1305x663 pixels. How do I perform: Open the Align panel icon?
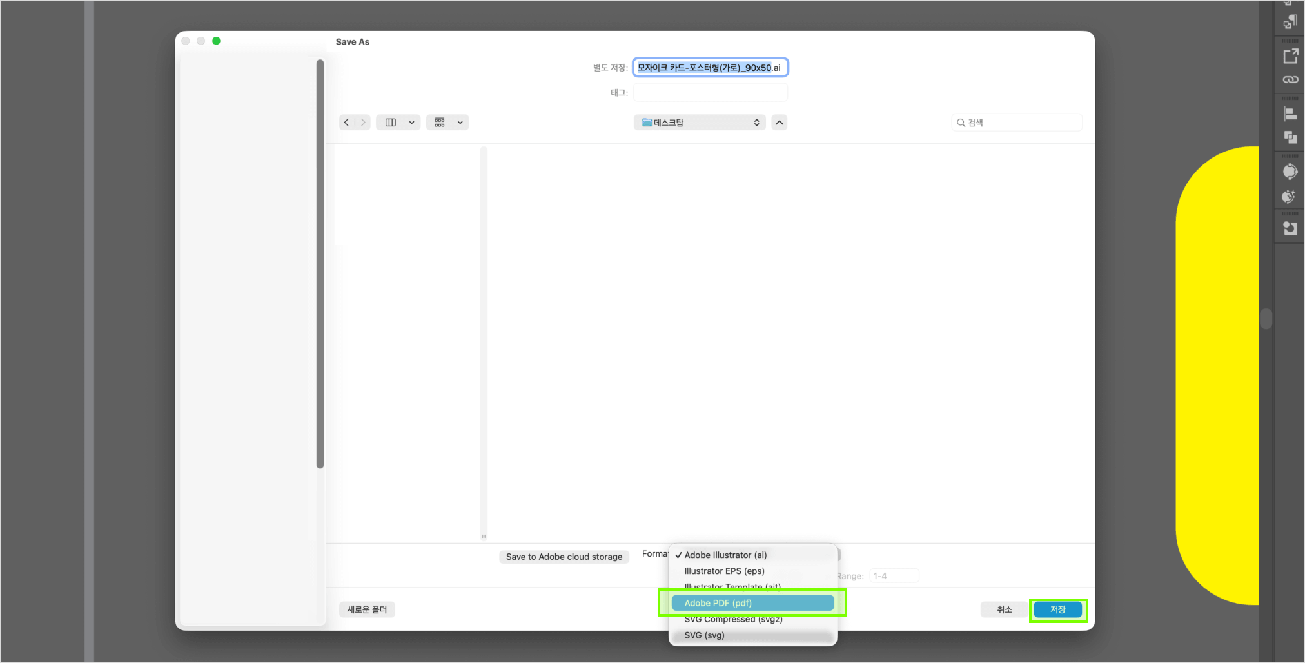pos(1290,114)
